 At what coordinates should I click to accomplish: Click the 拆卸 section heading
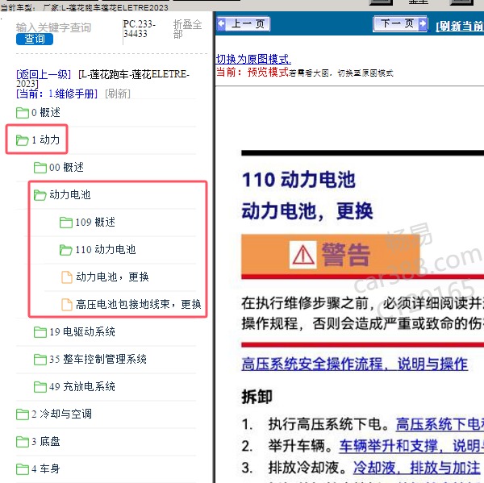[x=257, y=397]
